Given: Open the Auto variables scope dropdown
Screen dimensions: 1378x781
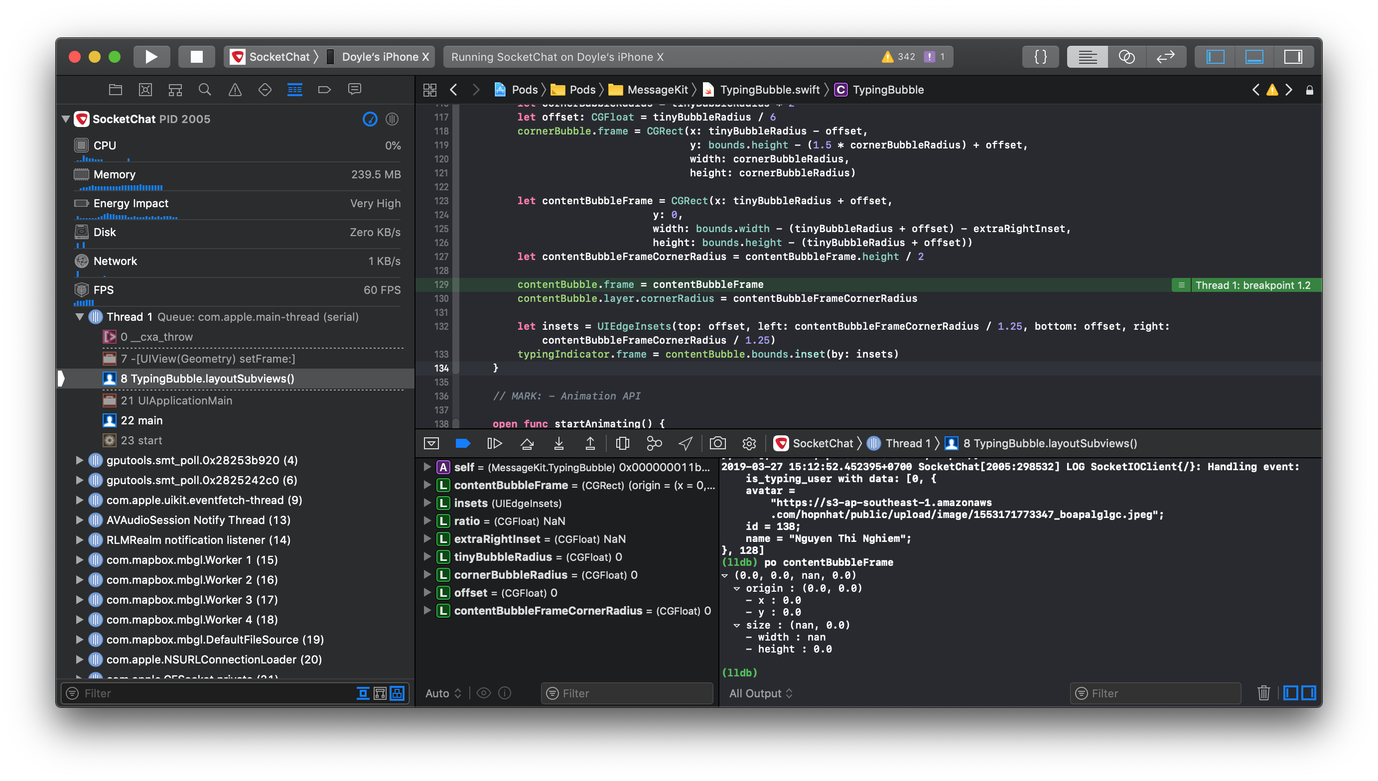Looking at the screenshot, I should (443, 693).
